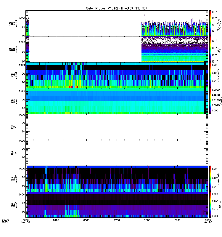The width and height of the screenshot is (222, 237).
Task: Click the nT color bar of thb fbk scm1
Action: click(210, 101)
